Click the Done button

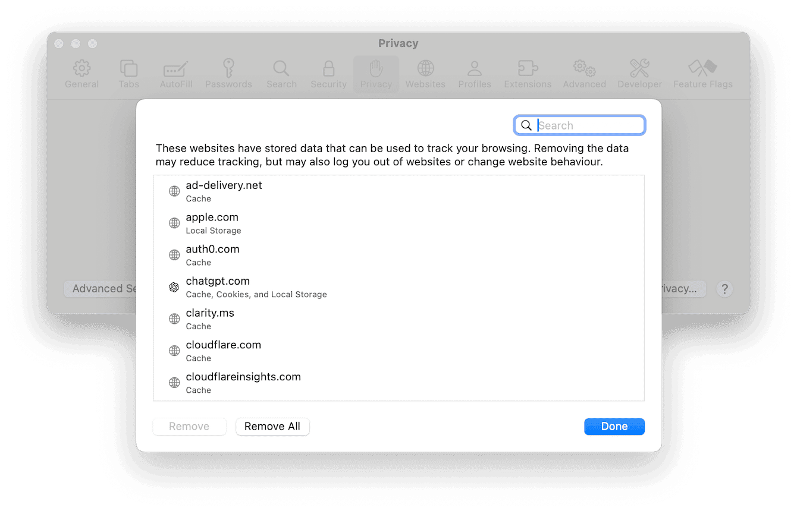(614, 426)
